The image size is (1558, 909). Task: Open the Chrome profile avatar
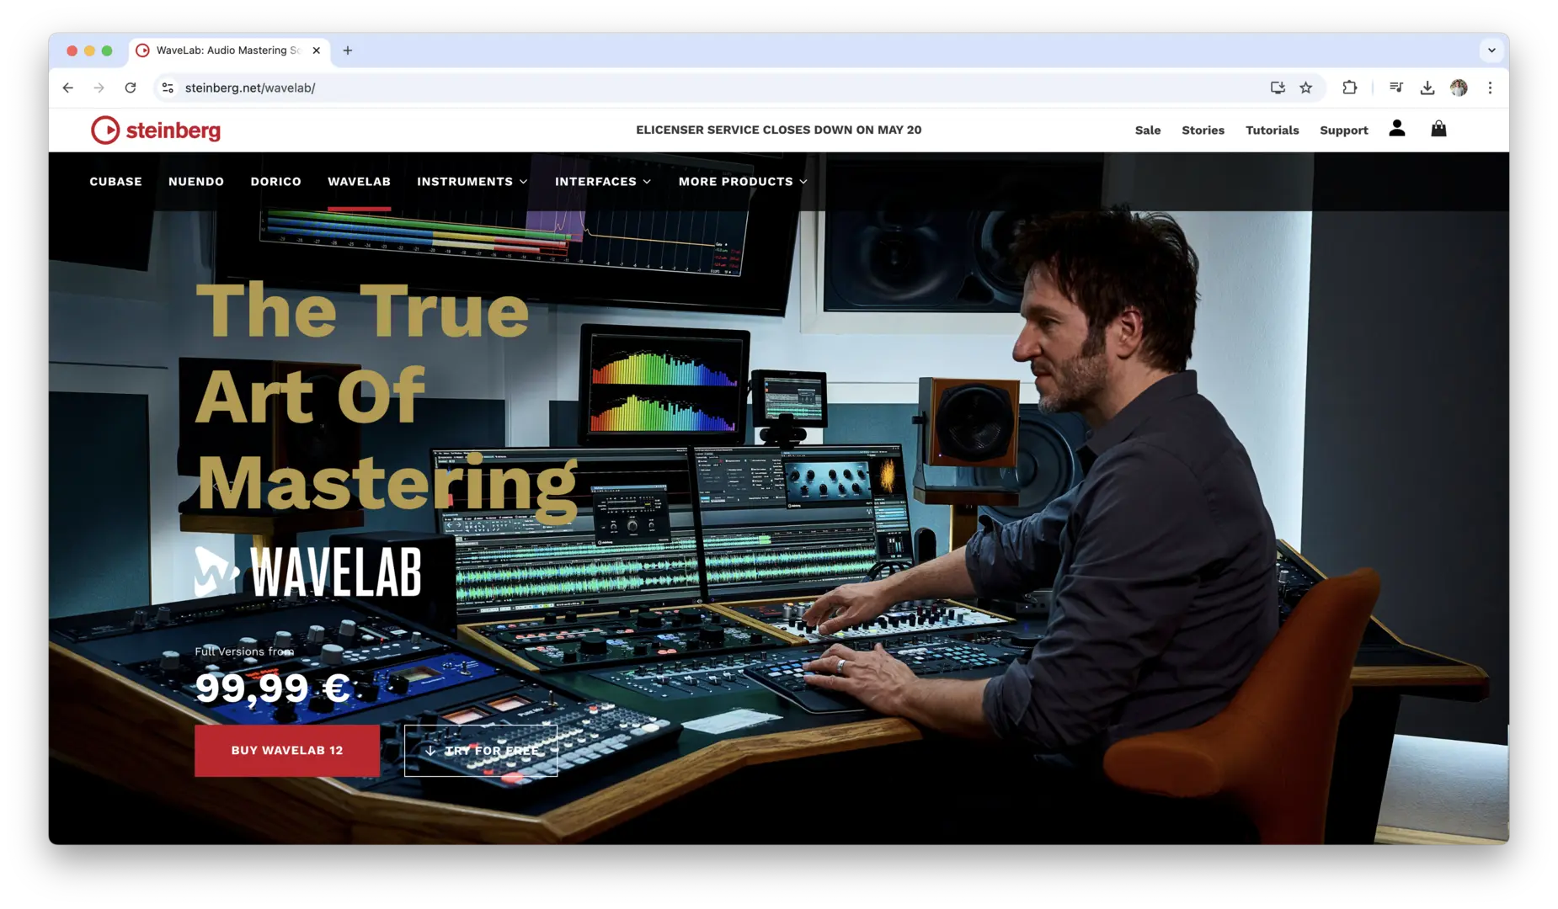(1459, 88)
